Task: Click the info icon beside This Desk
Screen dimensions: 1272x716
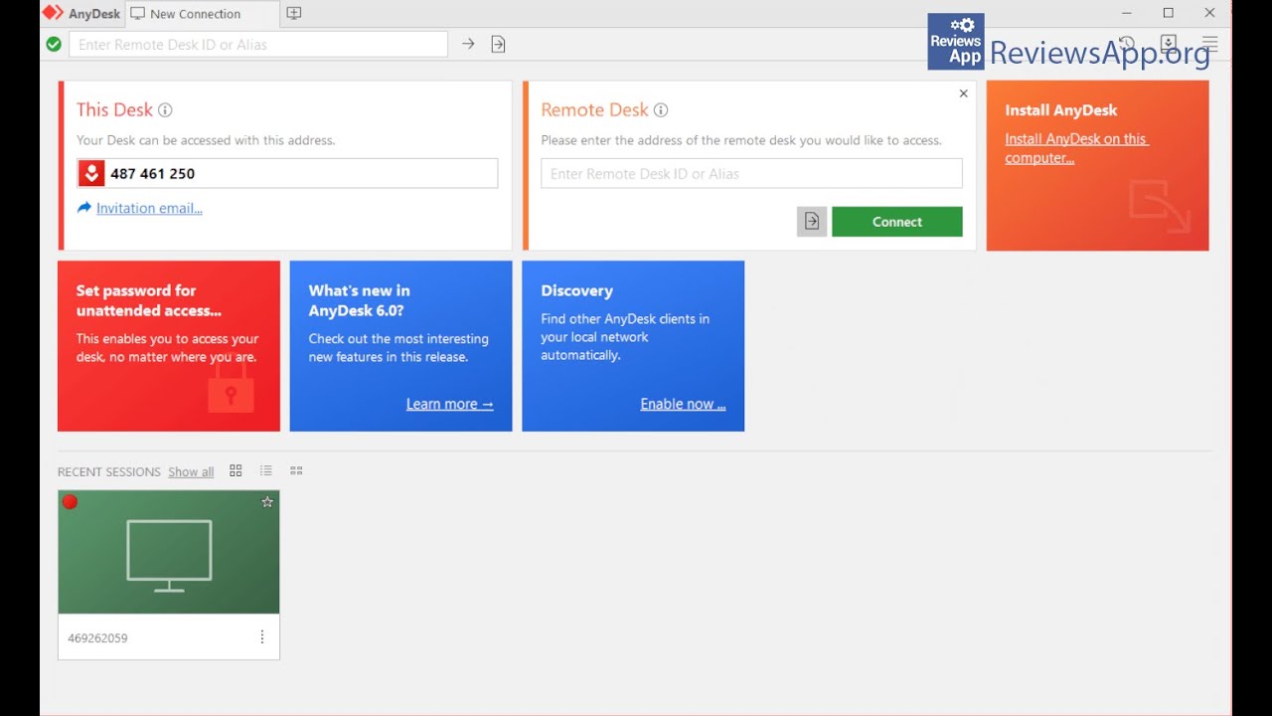Action: click(x=165, y=110)
